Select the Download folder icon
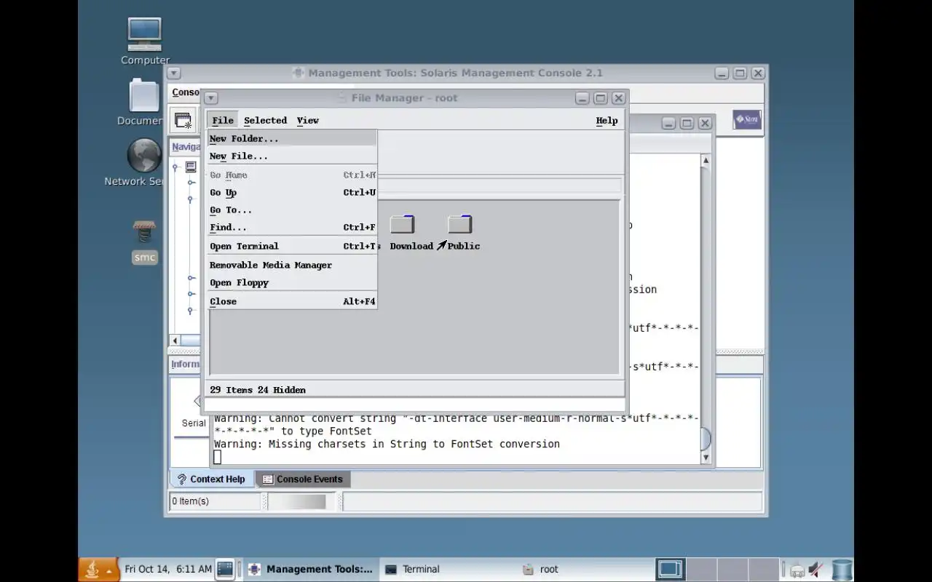Viewport: 932px width, 582px height. tap(402, 224)
